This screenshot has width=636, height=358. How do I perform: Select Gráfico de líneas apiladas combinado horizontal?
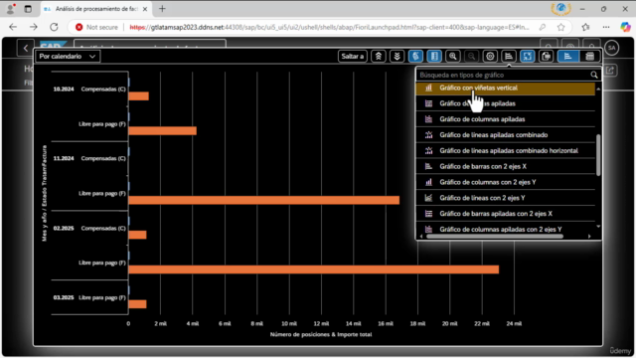(506, 150)
